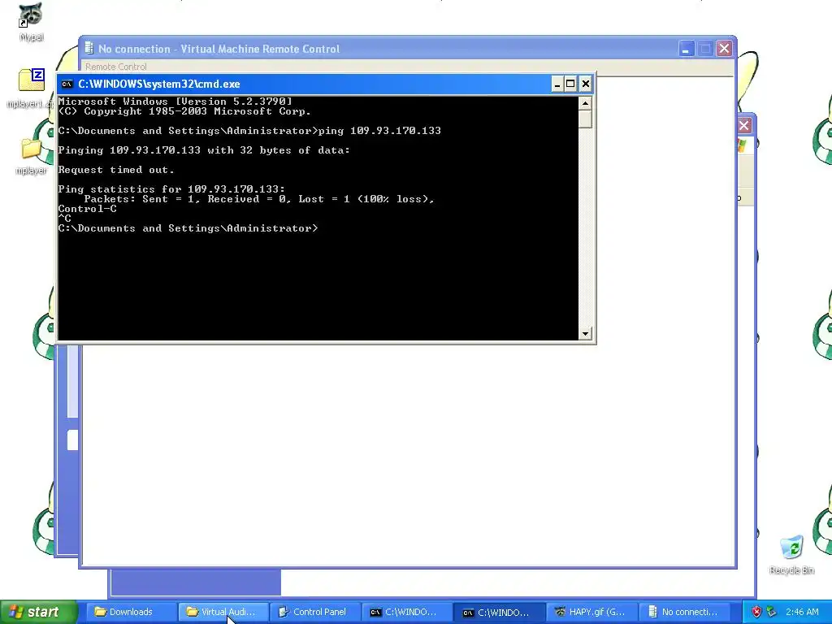Switch to Virtual Audi... taskbar button

pos(223,612)
